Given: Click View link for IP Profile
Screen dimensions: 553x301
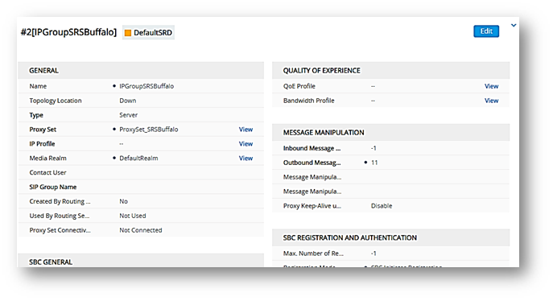Looking at the screenshot, I should coord(246,144).
